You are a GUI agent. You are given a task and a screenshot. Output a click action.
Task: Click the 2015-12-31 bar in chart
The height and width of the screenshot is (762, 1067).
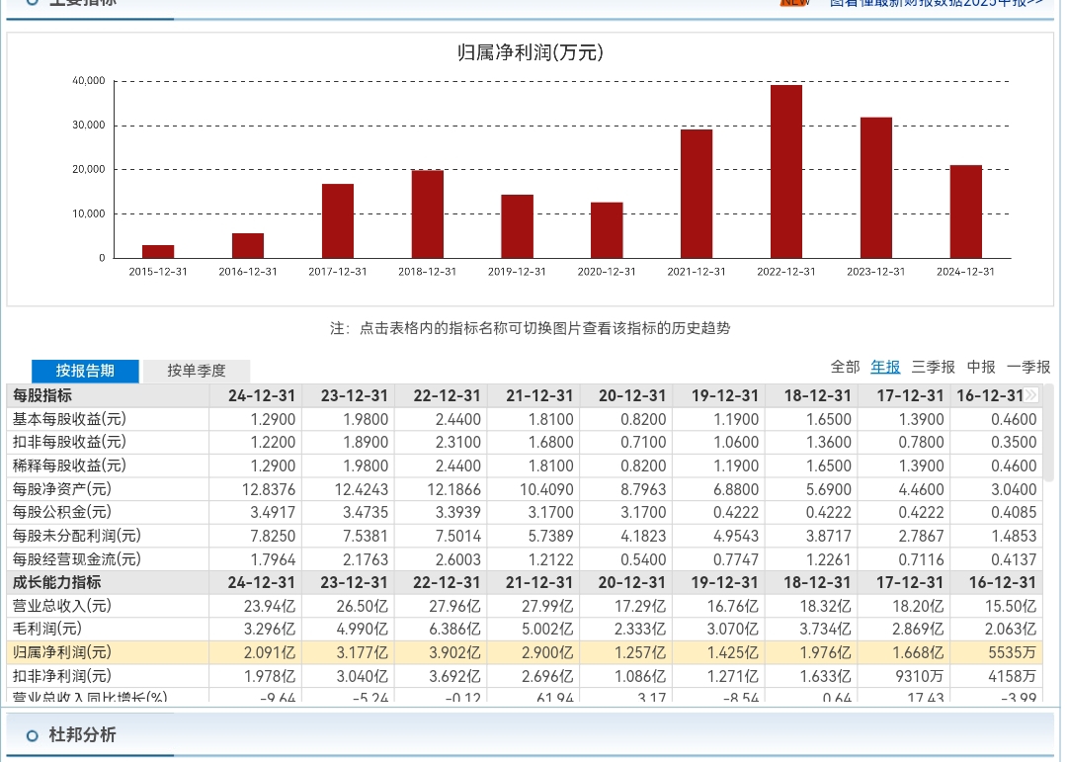158,251
